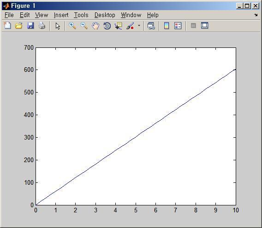Screen dimensions: 262x228
Task: Enable the Rotate 3D tool
Action: click(107, 26)
